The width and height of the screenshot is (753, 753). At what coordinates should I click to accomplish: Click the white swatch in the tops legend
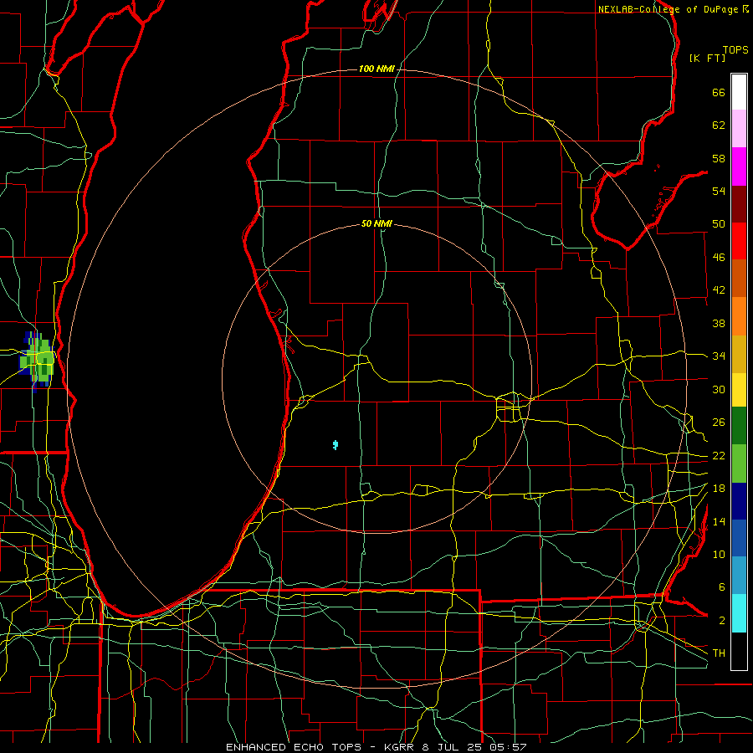tap(739, 92)
